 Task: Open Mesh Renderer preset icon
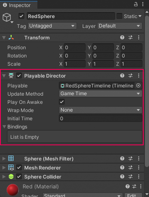(x=130, y=167)
